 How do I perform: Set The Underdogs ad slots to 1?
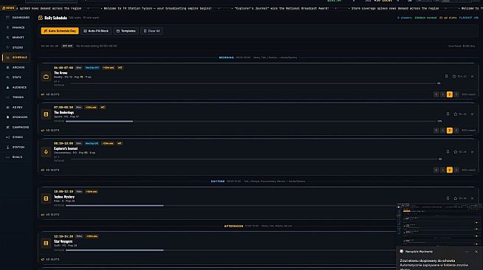tap(443, 131)
